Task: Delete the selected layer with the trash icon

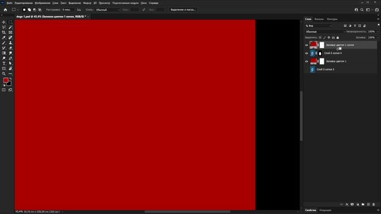Action: [x=374, y=204]
